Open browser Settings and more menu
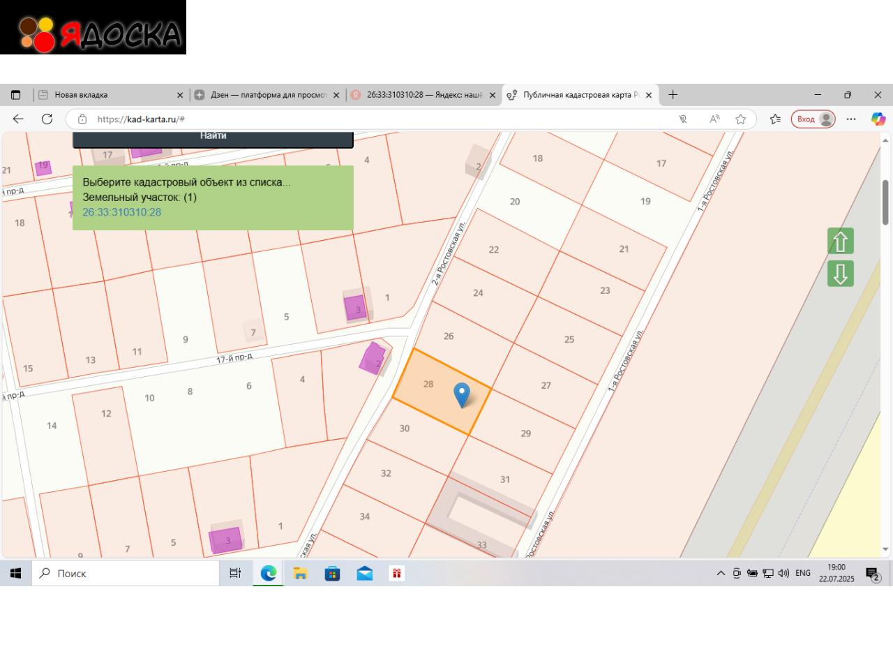Image resolution: width=893 pixels, height=670 pixels. [x=851, y=119]
